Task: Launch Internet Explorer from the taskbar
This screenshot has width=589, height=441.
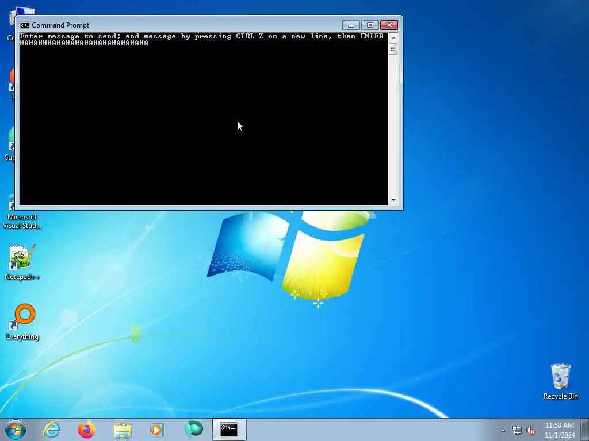Action: [x=51, y=430]
